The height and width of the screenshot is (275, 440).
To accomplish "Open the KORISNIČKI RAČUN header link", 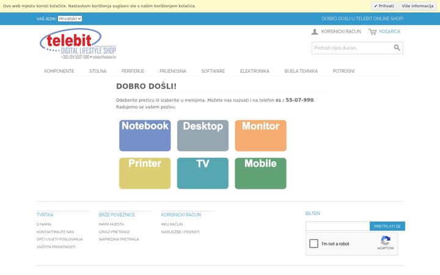I will pyautogui.click(x=341, y=31).
